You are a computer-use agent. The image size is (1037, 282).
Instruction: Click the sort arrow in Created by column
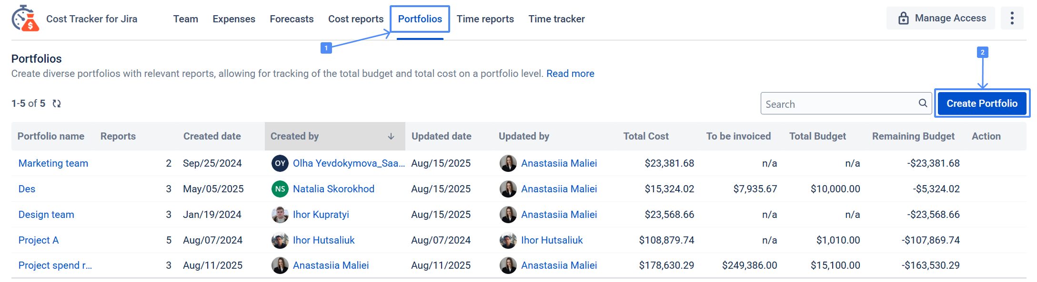pos(391,137)
